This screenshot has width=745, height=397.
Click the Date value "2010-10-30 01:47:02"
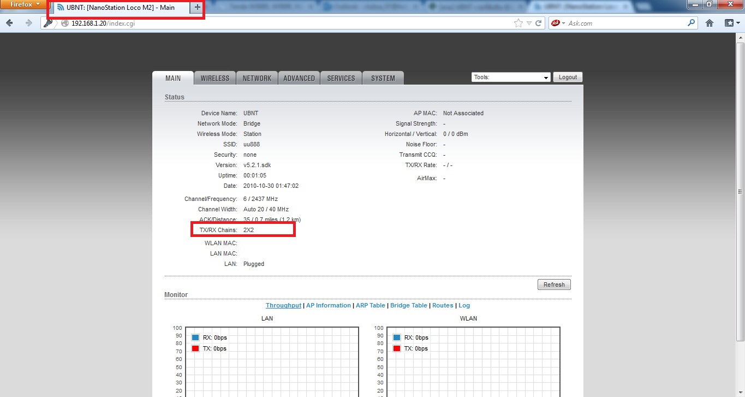point(271,186)
